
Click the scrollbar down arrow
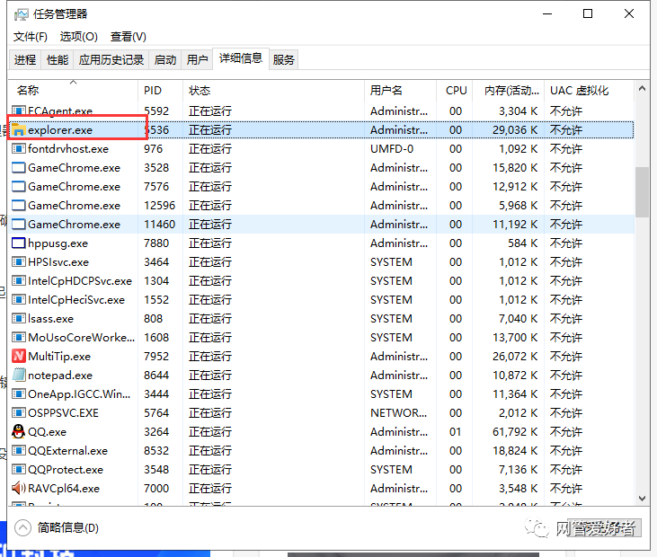click(x=642, y=499)
